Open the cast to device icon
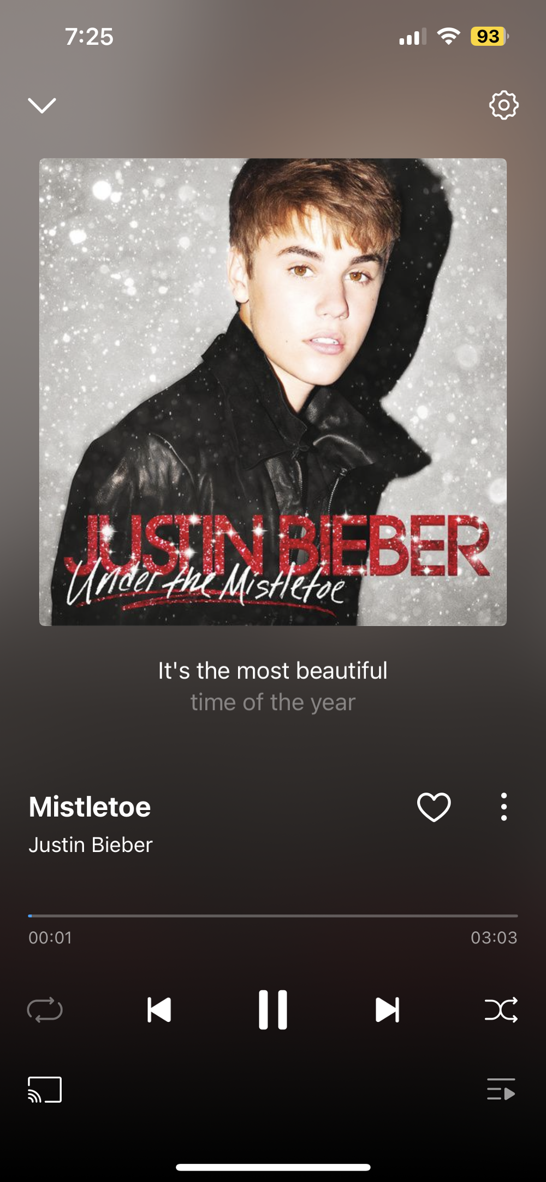546x1182 pixels. coord(45,1090)
